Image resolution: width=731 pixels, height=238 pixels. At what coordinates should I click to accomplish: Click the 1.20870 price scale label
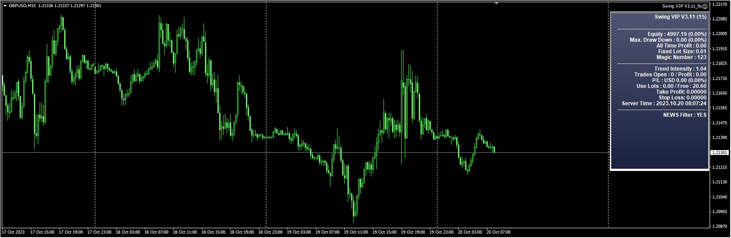click(719, 227)
